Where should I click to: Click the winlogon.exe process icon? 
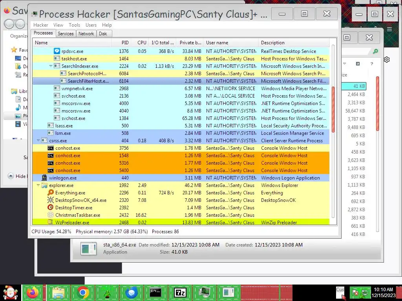(44, 178)
